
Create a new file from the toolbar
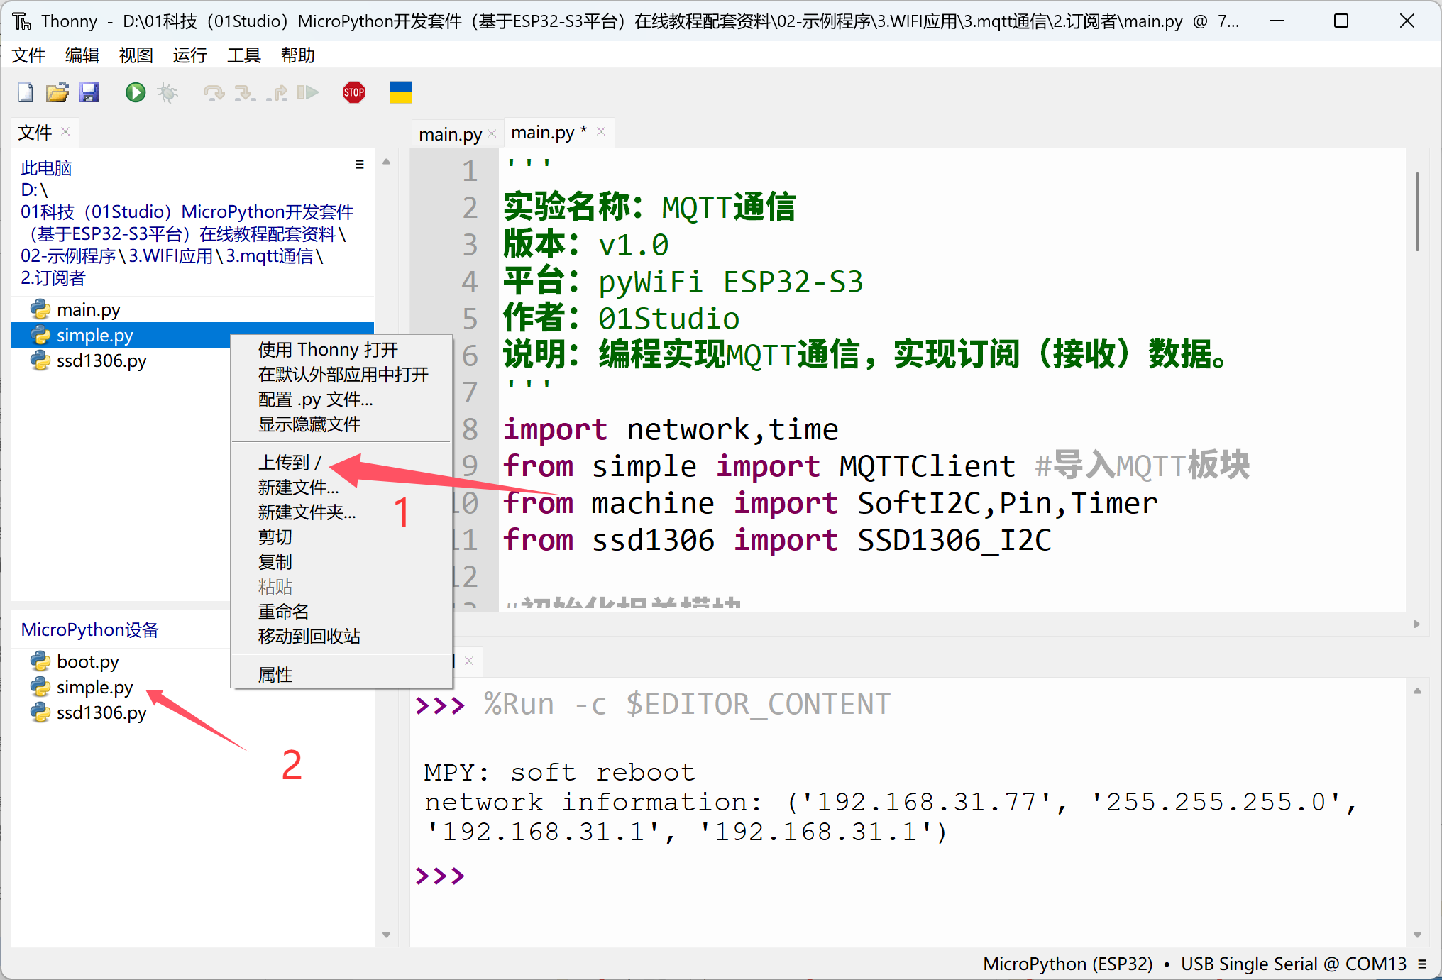point(25,92)
